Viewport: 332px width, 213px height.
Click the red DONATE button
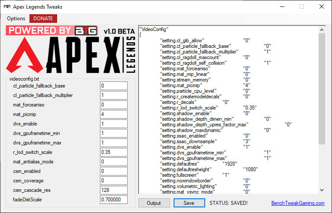click(43, 19)
